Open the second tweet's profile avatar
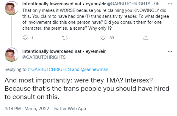 pyautogui.click(x=12, y=55)
